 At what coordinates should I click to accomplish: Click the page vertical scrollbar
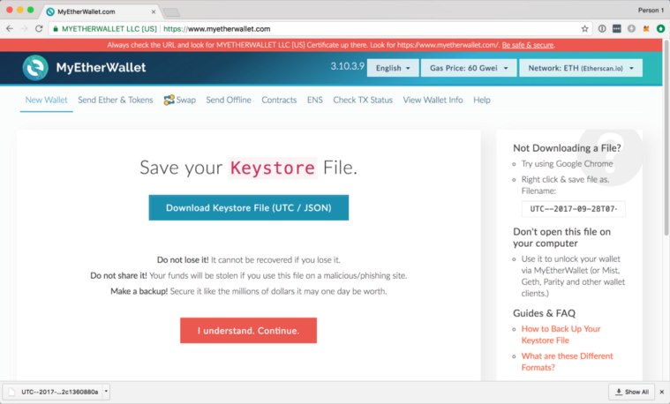666,137
